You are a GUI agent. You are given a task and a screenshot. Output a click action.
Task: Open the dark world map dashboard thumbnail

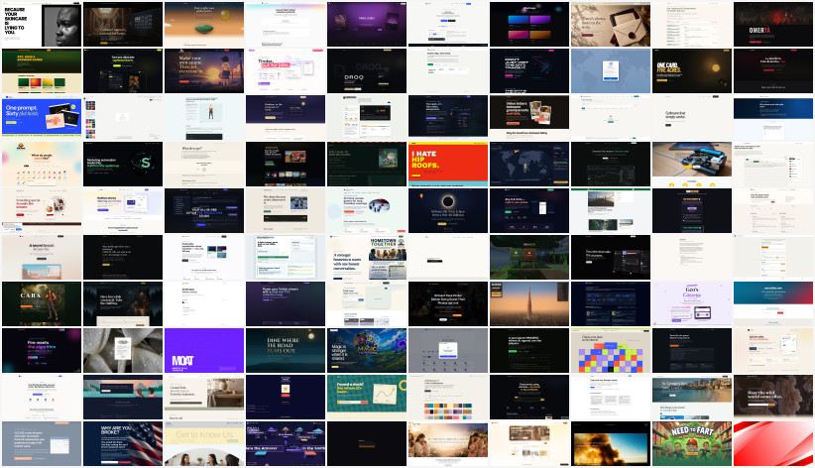(529, 164)
